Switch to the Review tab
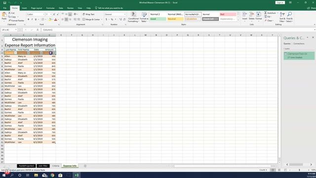The width and height of the screenshot is (316, 178). click(70, 8)
